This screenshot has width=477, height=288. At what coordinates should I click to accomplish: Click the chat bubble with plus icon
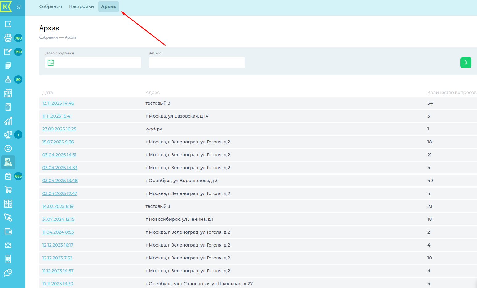point(8,273)
